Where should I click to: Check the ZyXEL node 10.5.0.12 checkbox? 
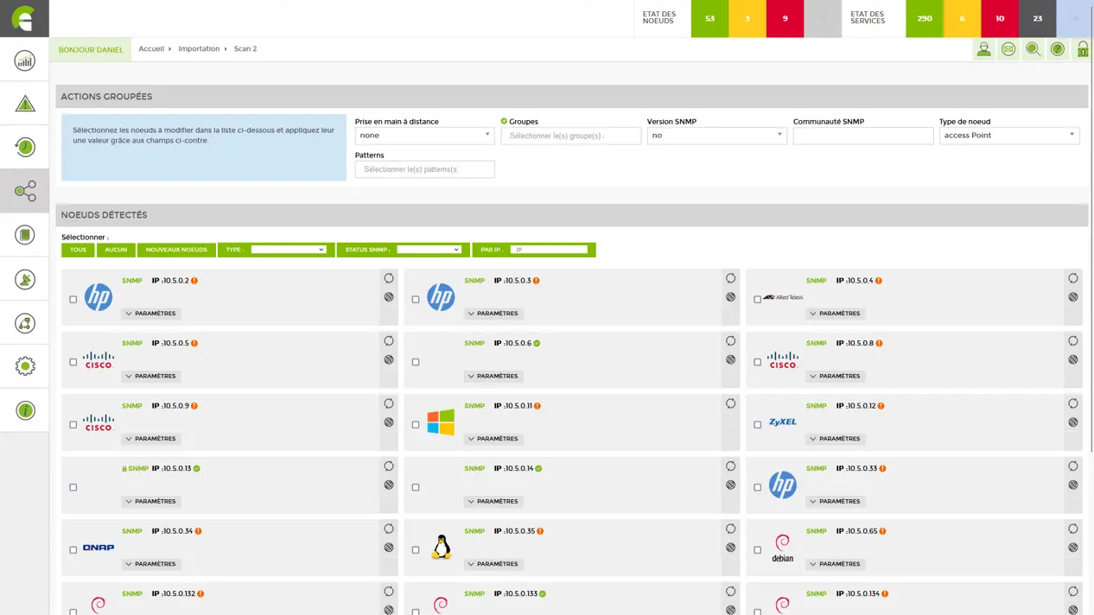[757, 425]
